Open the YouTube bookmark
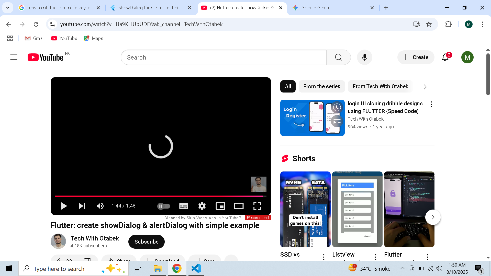 64,38
